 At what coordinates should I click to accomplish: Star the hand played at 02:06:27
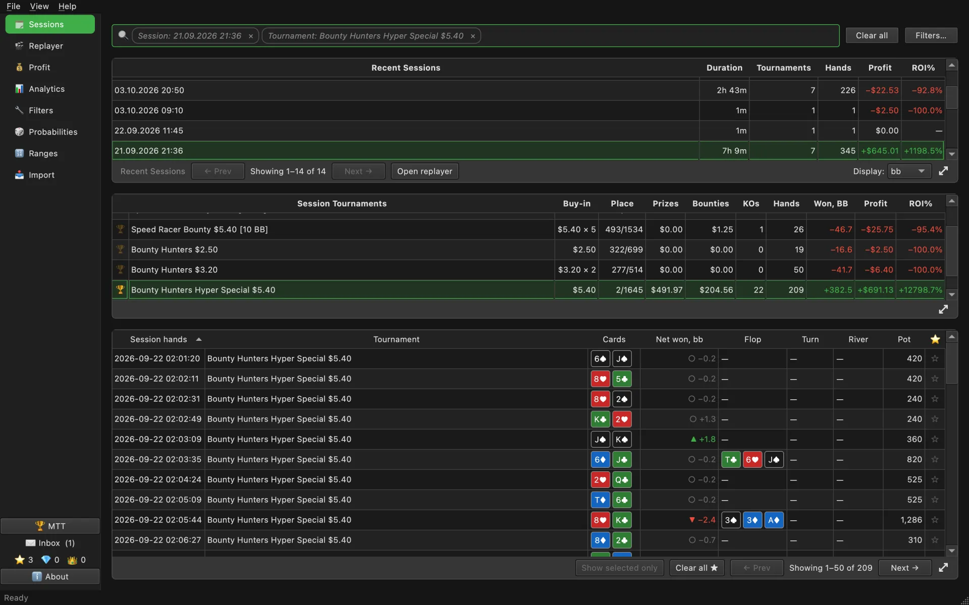click(x=935, y=540)
